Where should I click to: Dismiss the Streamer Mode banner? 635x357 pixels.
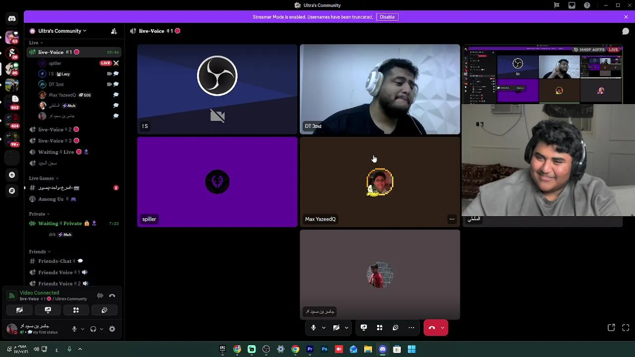626,17
